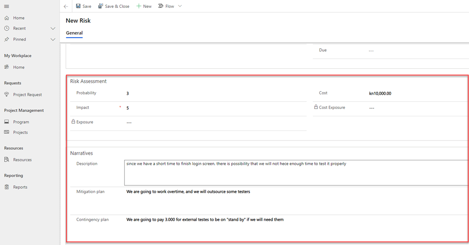
Task: Click the Description text box
Action: point(295,172)
